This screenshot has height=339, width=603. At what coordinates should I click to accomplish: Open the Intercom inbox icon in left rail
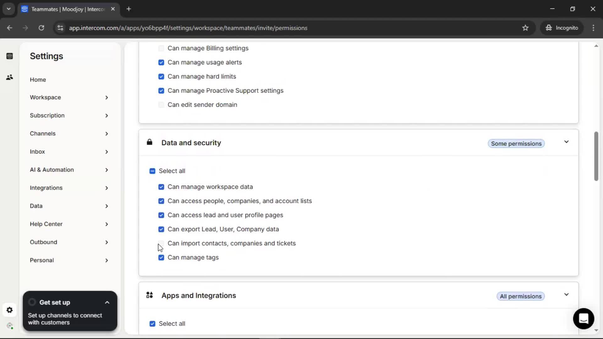[9, 56]
